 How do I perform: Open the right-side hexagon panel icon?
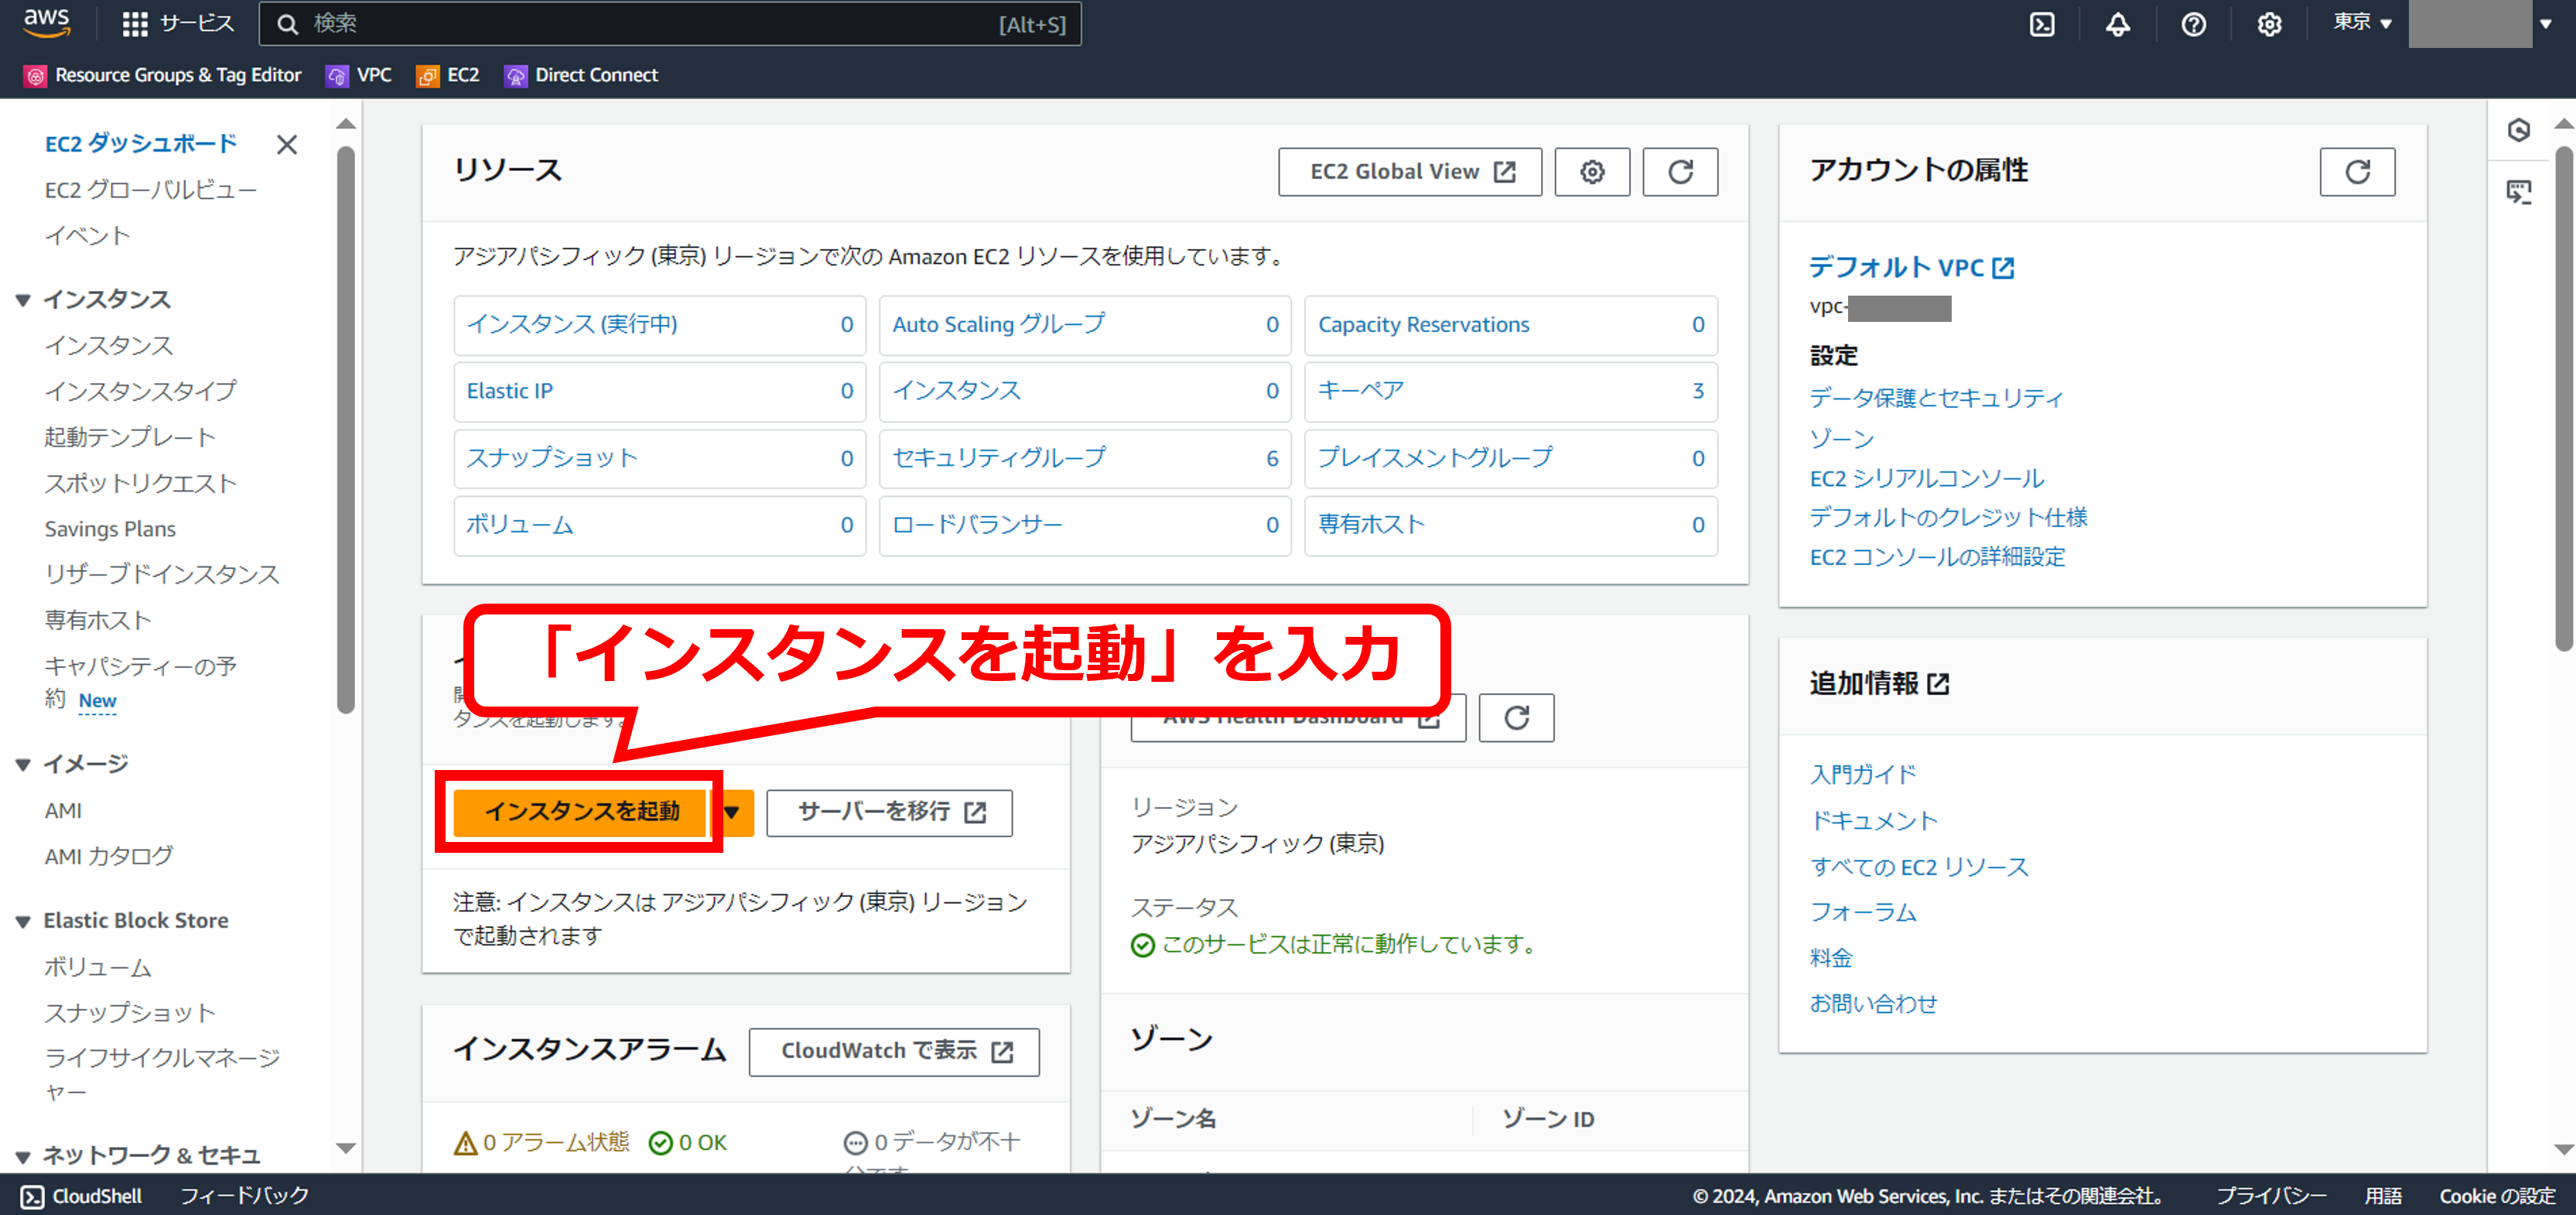point(2519,130)
